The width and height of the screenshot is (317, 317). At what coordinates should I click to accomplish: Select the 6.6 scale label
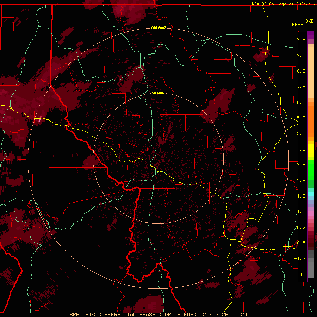point(301,102)
